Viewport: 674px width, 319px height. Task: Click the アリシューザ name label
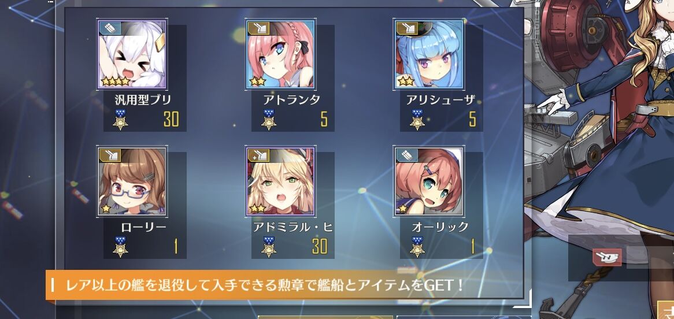pyautogui.click(x=440, y=100)
